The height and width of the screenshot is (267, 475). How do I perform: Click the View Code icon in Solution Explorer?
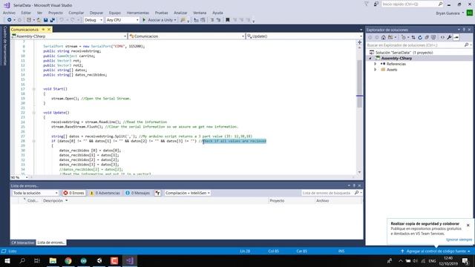(x=442, y=37)
